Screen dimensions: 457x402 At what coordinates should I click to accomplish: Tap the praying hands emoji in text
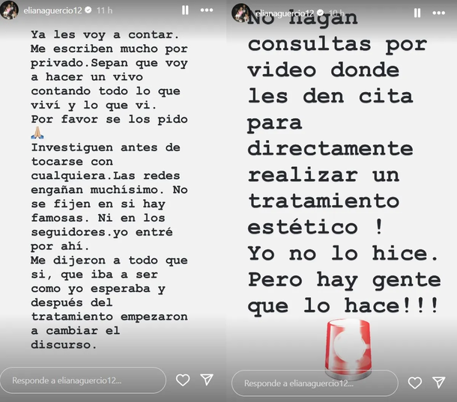click(x=37, y=133)
